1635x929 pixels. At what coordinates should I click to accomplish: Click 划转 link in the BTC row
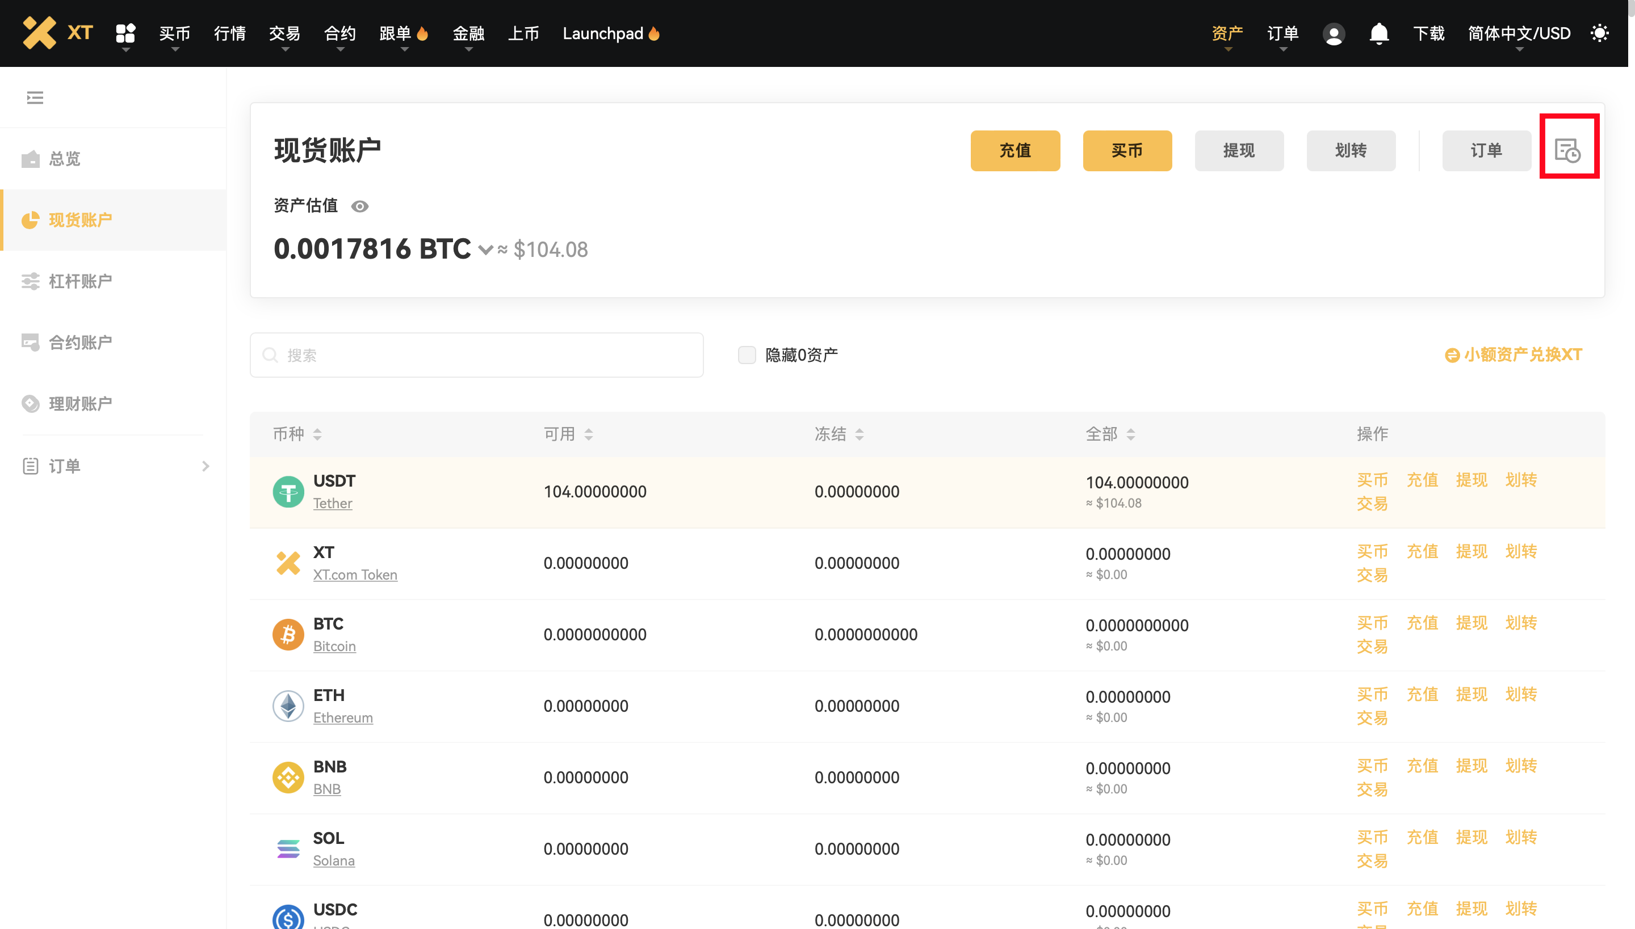pyautogui.click(x=1521, y=623)
